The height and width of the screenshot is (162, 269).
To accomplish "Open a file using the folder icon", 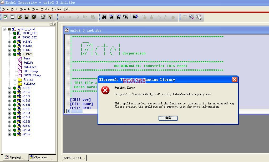I will [x=19, y=17].
